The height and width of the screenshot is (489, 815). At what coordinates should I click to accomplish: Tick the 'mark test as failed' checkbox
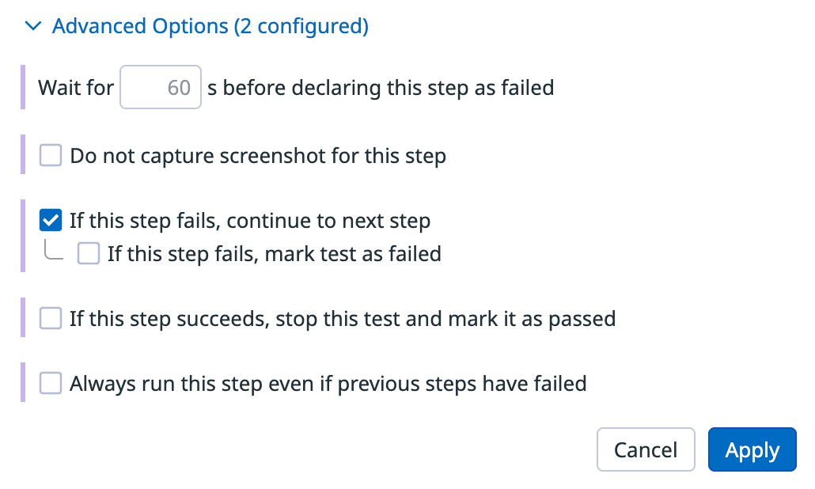pos(89,254)
